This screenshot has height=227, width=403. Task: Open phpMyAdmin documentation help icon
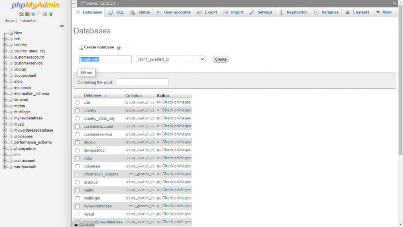(x=33, y=14)
